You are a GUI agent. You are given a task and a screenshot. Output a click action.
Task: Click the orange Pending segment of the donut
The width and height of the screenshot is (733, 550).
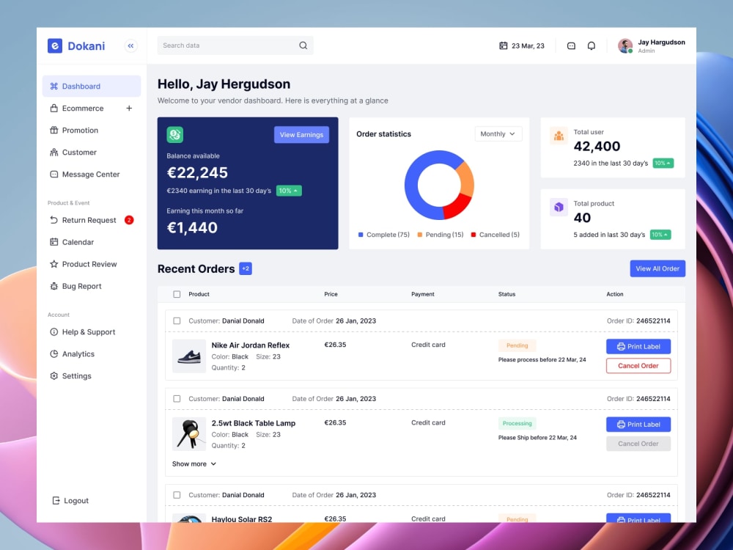(465, 177)
